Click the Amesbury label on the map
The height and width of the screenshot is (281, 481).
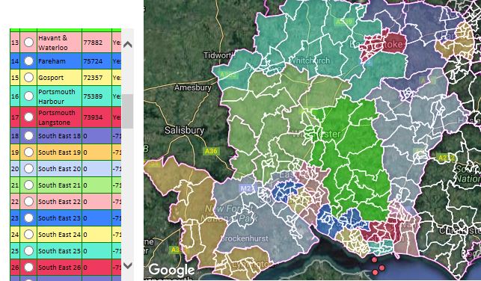coord(193,87)
